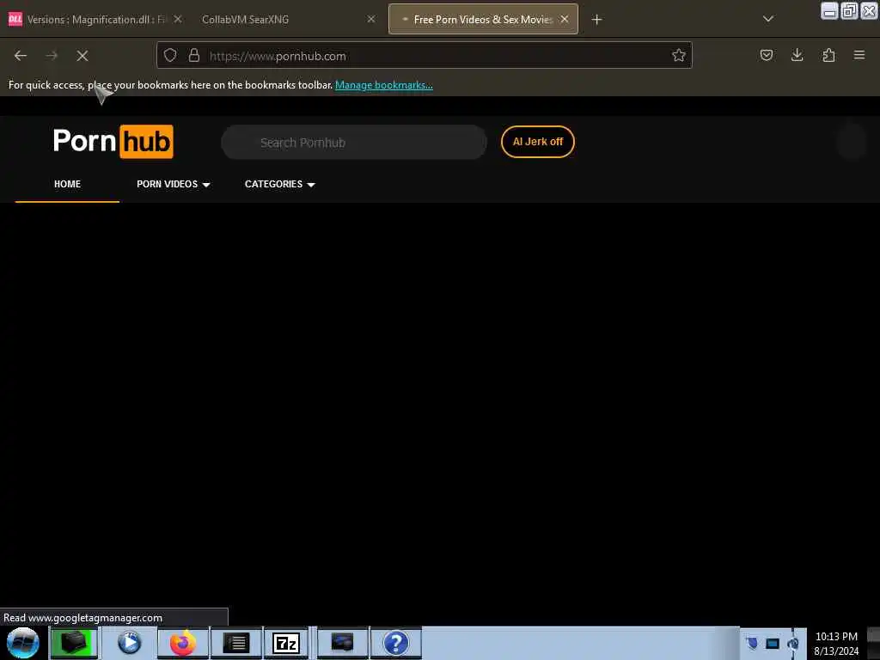Click the pornhub.com address bar
This screenshot has width=880, height=660.
(424, 56)
